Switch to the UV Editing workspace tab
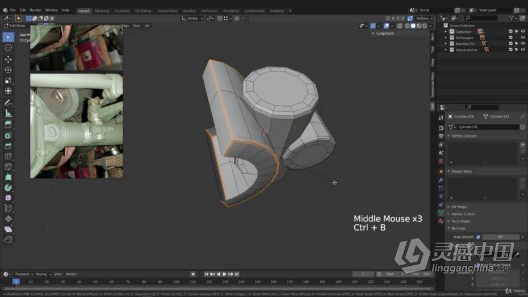This screenshot has width=528, height=297. (143, 11)
